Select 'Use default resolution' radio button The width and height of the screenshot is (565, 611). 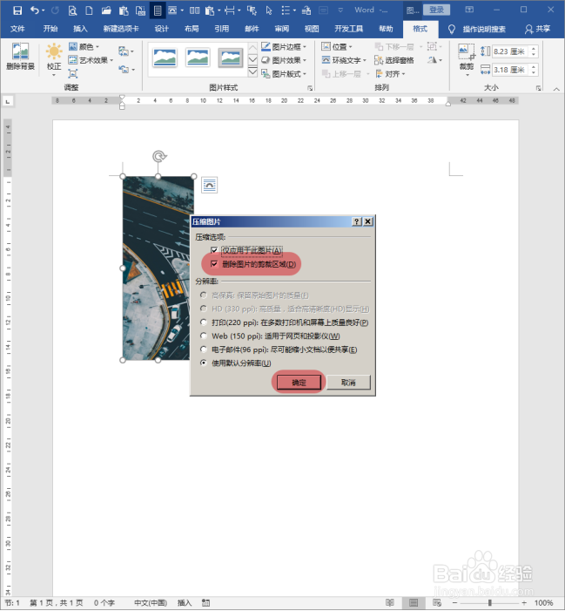click(x=204, y=363)
